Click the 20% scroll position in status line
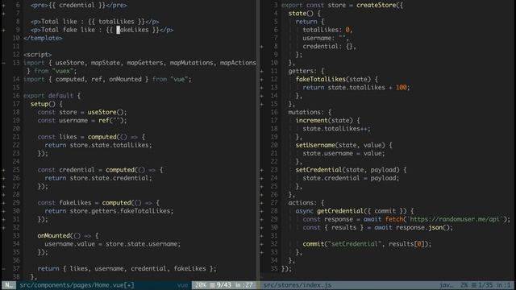Image resolution: width=516 pixels, height=290 pixels. pos(200,285)
